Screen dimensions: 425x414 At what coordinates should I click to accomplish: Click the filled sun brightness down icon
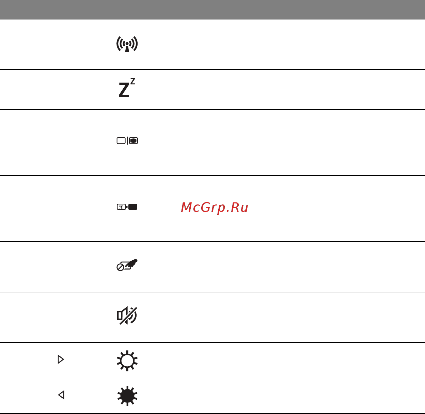pos(127,396)
